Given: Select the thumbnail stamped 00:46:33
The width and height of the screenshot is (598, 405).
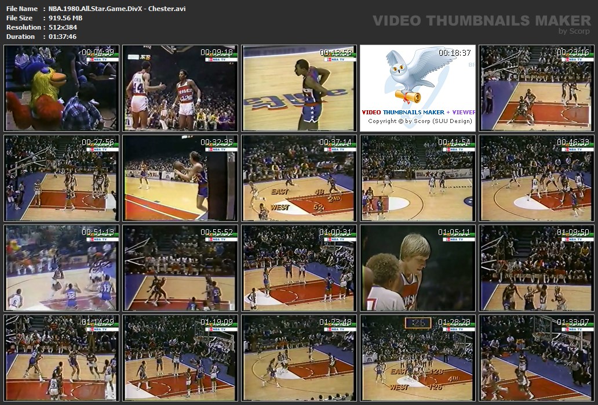Looking at the screenshot, I should (537, 178).
